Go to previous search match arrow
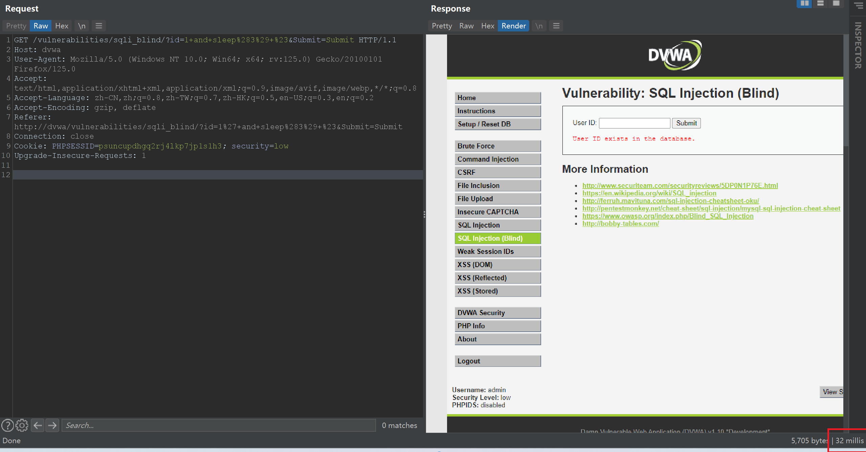 click(x=38, y=425)
